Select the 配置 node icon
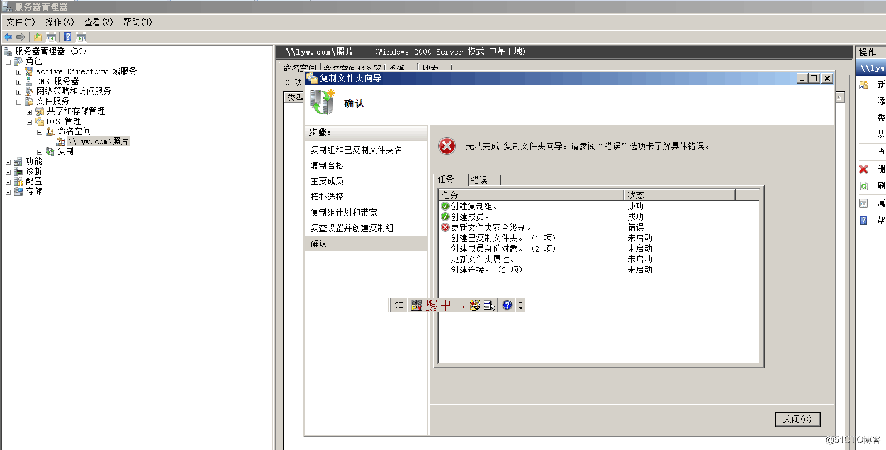 click(18, 182)
